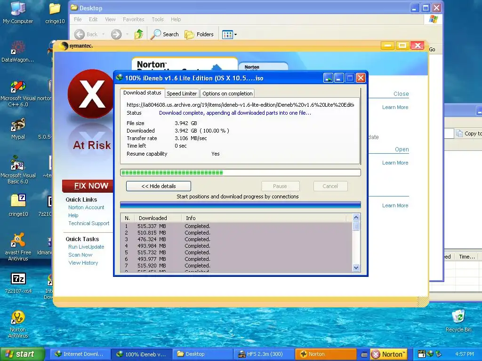
Task: Open the Tools menu in Desktop window
Action: click(158, 19)
